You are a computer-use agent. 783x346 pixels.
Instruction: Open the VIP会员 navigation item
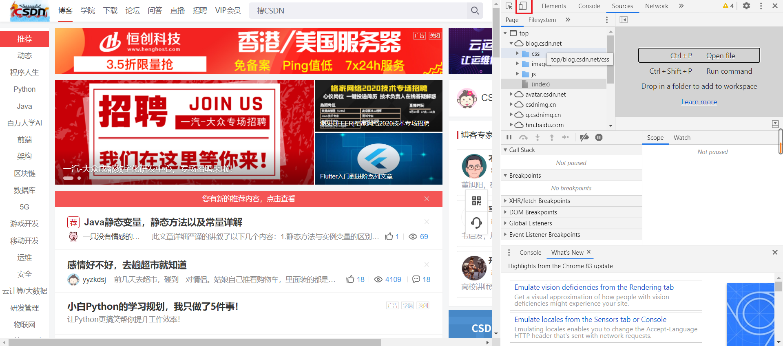pyautogui.click(x=228, y=11)
